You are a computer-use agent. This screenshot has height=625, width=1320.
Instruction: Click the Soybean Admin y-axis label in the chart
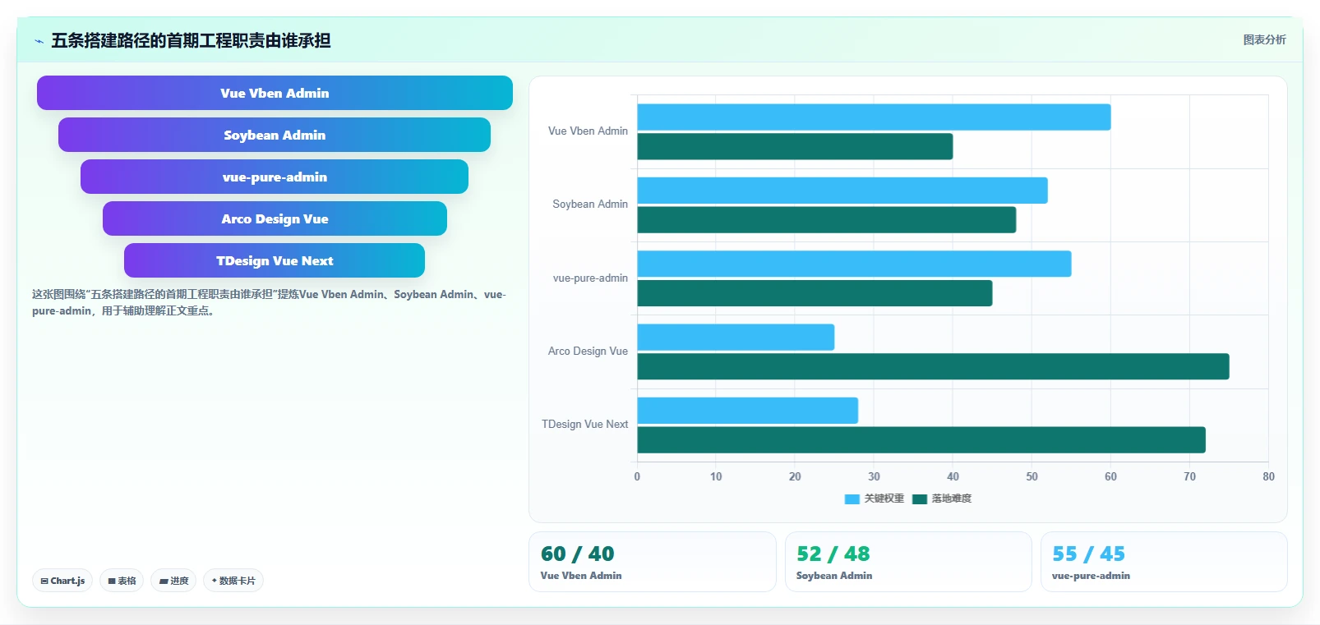[590, 205]
